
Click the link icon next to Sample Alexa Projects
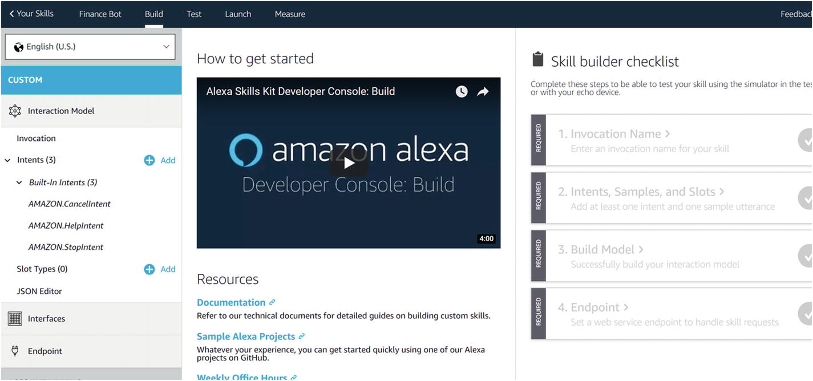(x=302, y=337)
